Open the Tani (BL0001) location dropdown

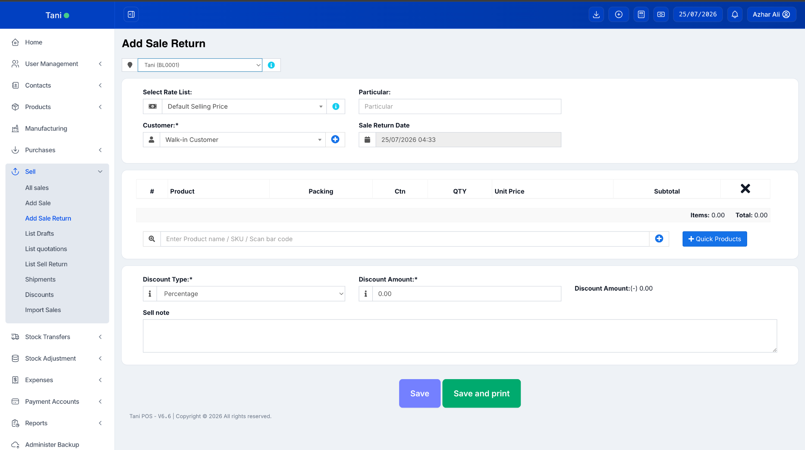coord(200,65)
